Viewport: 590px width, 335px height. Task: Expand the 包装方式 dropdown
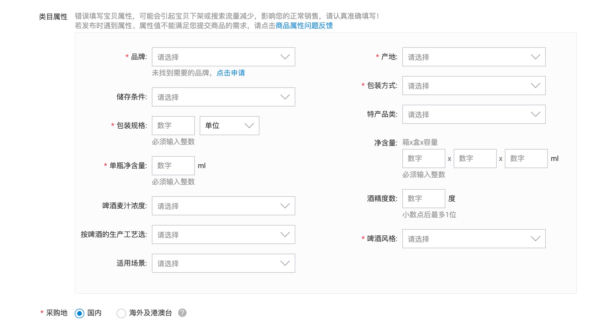click(x=474, y=86)
